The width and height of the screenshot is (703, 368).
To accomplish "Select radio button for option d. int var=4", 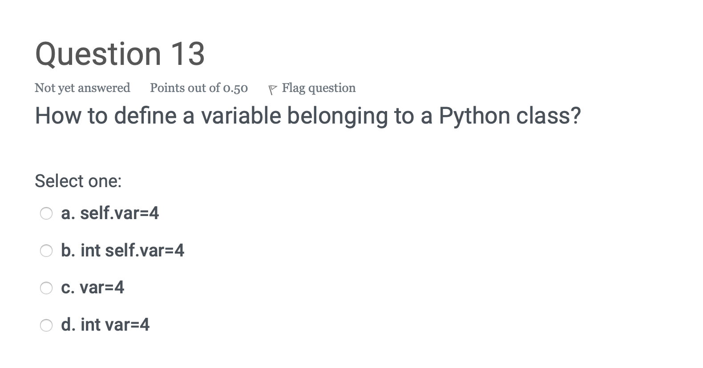I will pyautogui.click(x=46, y=325).
